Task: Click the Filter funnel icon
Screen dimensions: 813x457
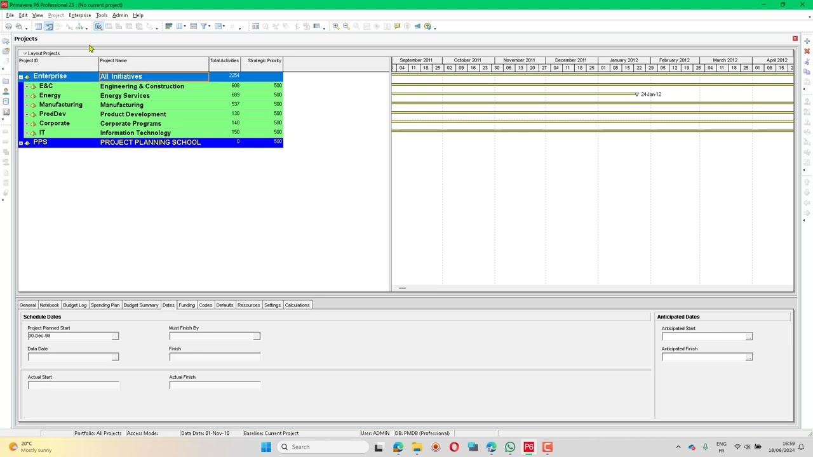Action: coord(203,26)
